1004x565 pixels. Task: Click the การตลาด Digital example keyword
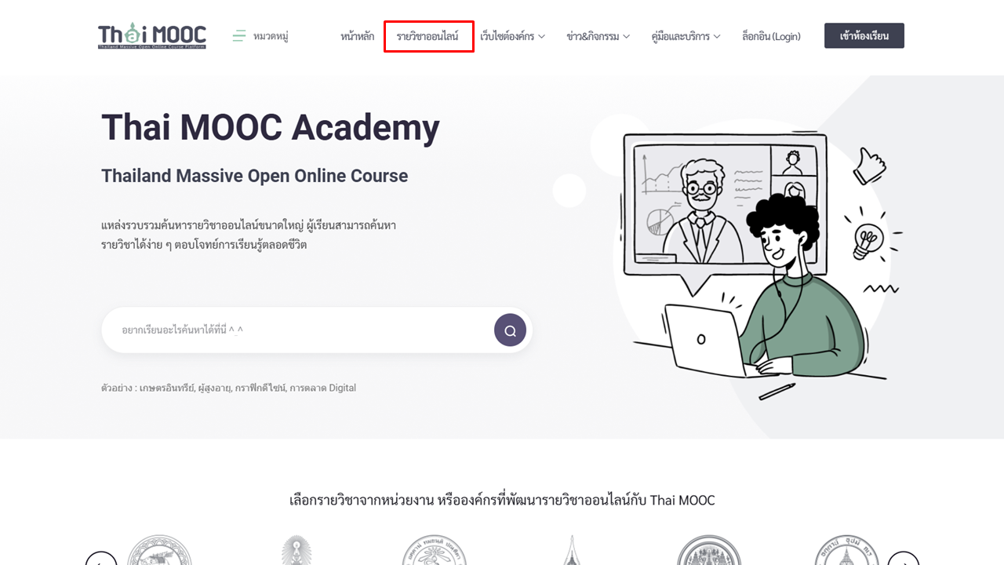323,388
